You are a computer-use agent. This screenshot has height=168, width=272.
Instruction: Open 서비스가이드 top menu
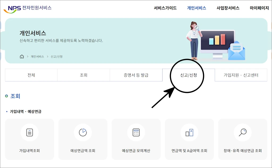pyautogui.click(x=165, y=8)
